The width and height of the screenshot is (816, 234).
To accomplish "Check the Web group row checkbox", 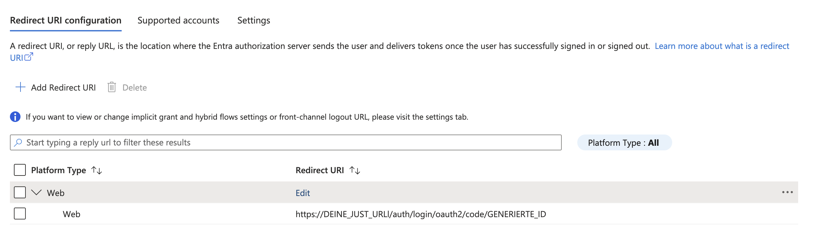I will [20, 192].
